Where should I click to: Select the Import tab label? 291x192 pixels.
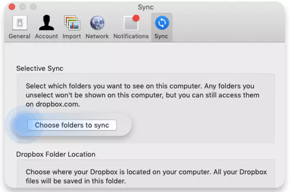coord(71,36)
